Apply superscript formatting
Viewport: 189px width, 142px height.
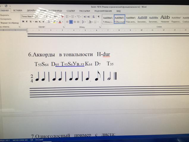pos(43,22)
